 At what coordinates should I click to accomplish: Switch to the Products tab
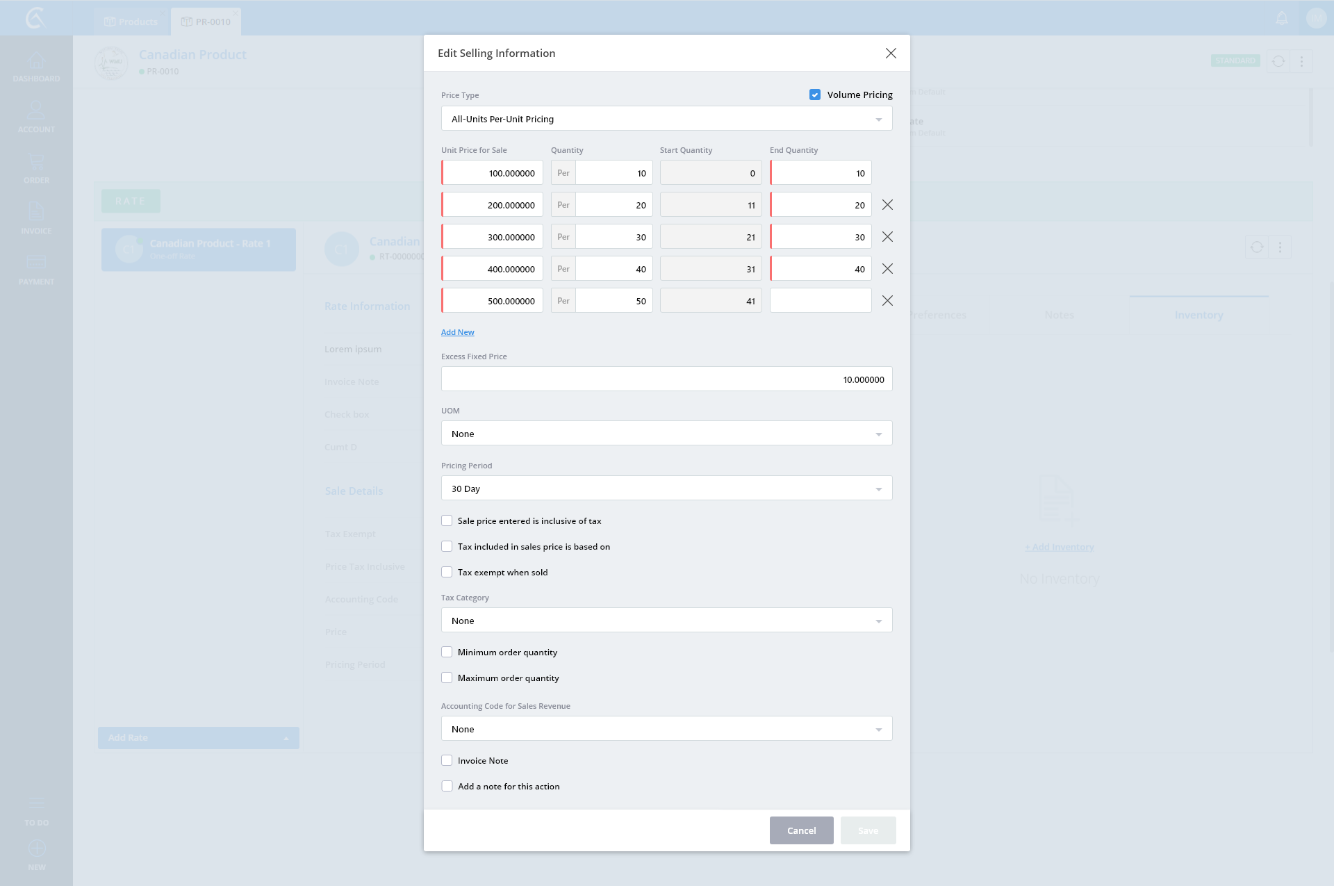(131, 22)
